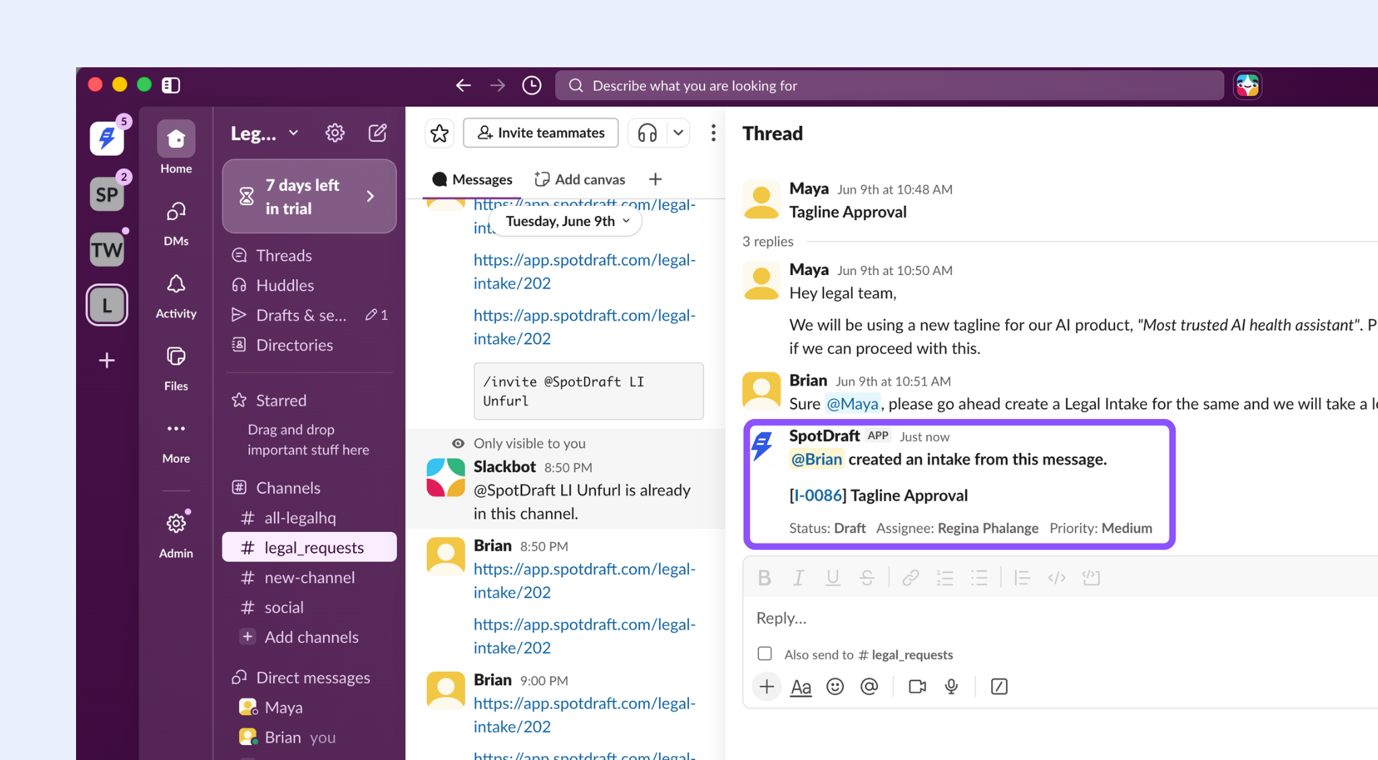
Task: Toggle Aa formatting toolbar visibility
Action: pos(801,687)
